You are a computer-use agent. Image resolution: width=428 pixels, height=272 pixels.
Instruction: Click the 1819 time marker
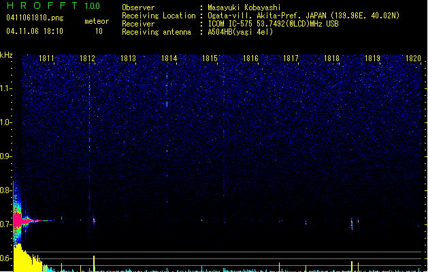click(372, 58)
